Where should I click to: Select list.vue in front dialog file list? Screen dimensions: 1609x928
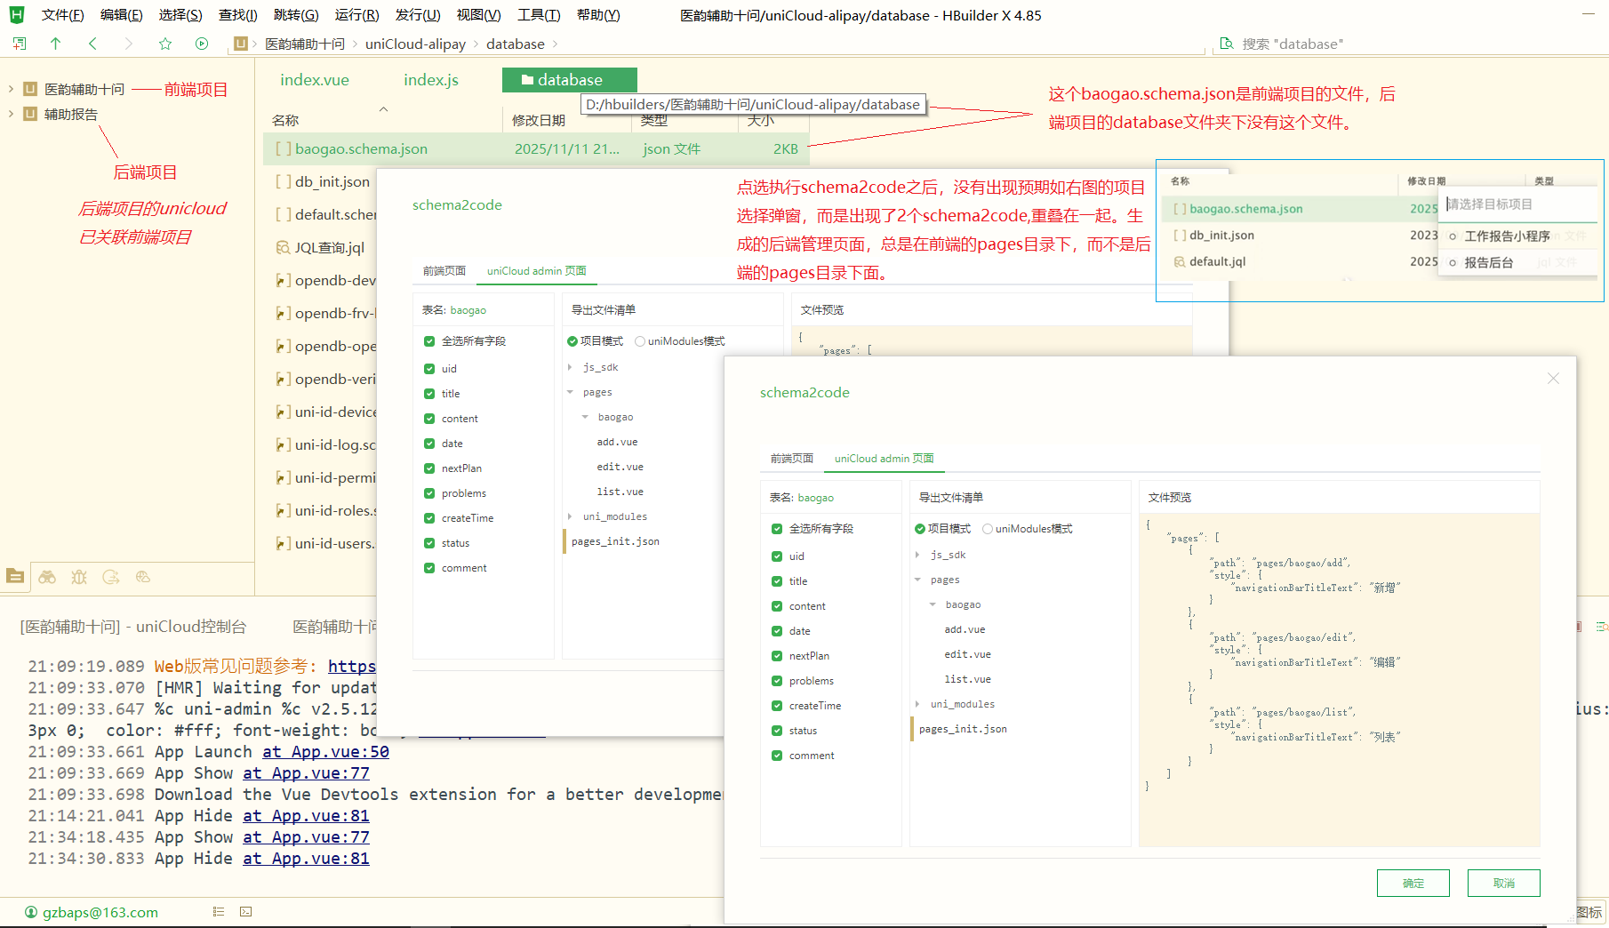coord(967,679)
